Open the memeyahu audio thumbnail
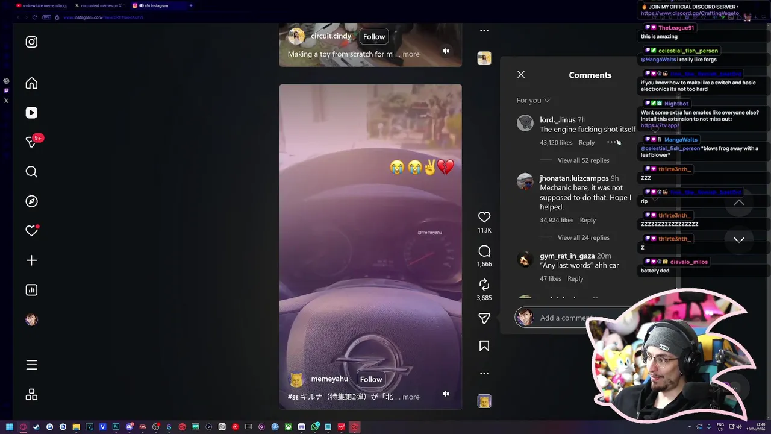 [484, 401]
